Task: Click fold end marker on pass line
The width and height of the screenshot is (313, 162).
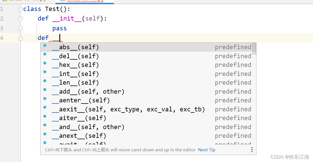Action: (20, 28)
